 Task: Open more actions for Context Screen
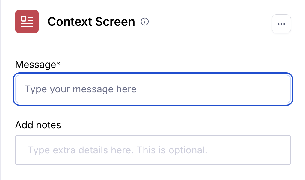pos(281,24)
